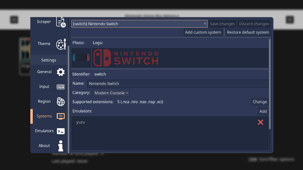Open the Scraper section document icon
Image resolution: width=303 pixels, height=170 pixels.
pyautogui.click(x=61, y=22)
